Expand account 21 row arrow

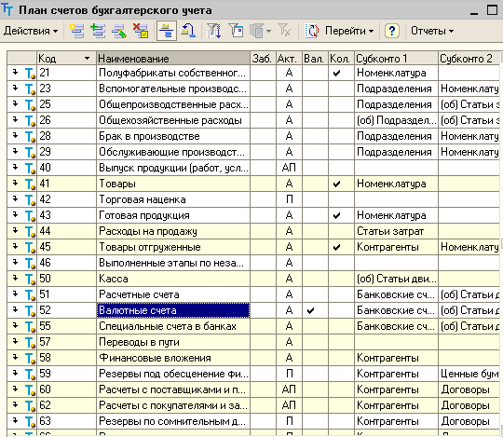pyautogui.click(x=15, y=72)
